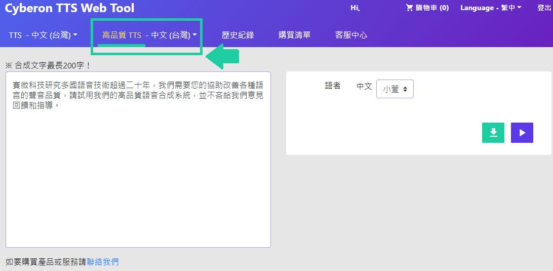Click the 如要購買產品或服務請 text
The image size is (553, 271).
[46, 262]
